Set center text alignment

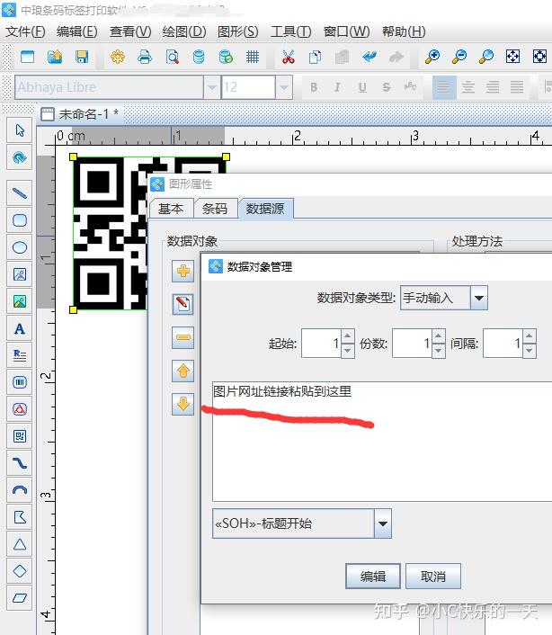click(468, 87)
